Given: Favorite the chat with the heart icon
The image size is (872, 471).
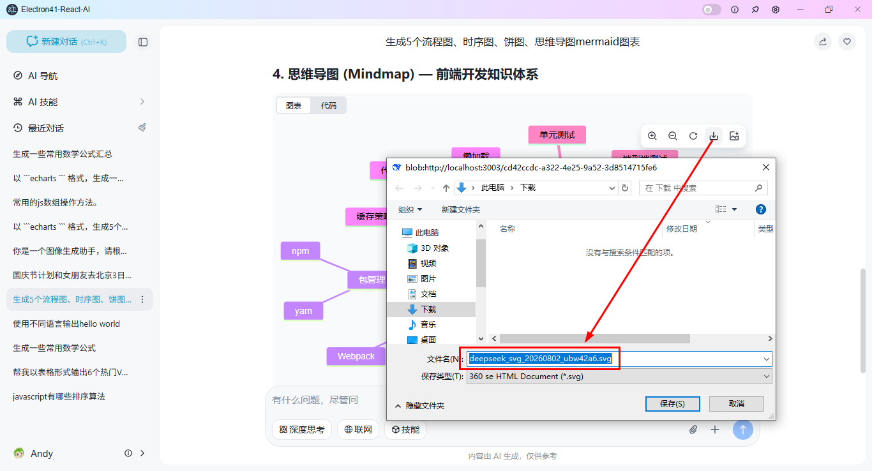Looking at the screenshot, I should pos(847,41).
